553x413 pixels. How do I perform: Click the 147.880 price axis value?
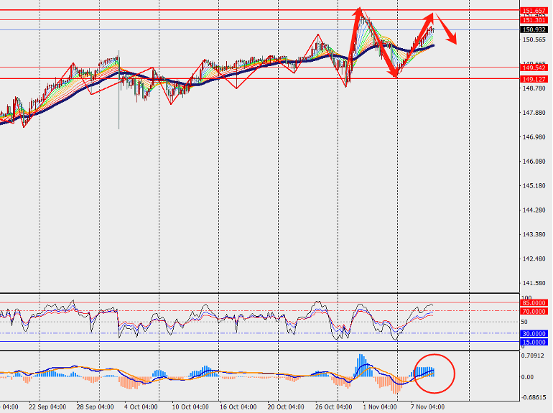534,113
